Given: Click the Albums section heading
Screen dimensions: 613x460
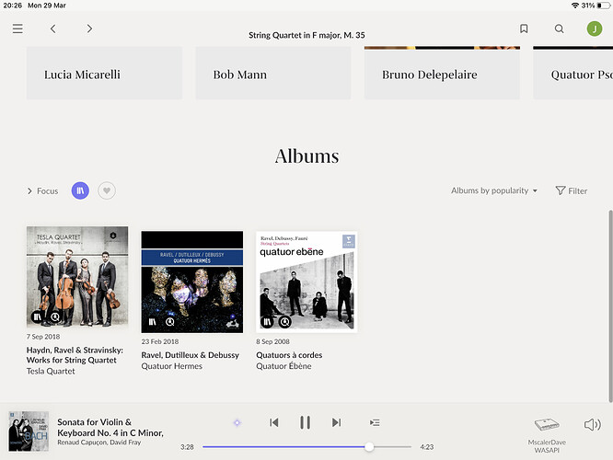Looking at the screenshot, I should click(306, 156).
